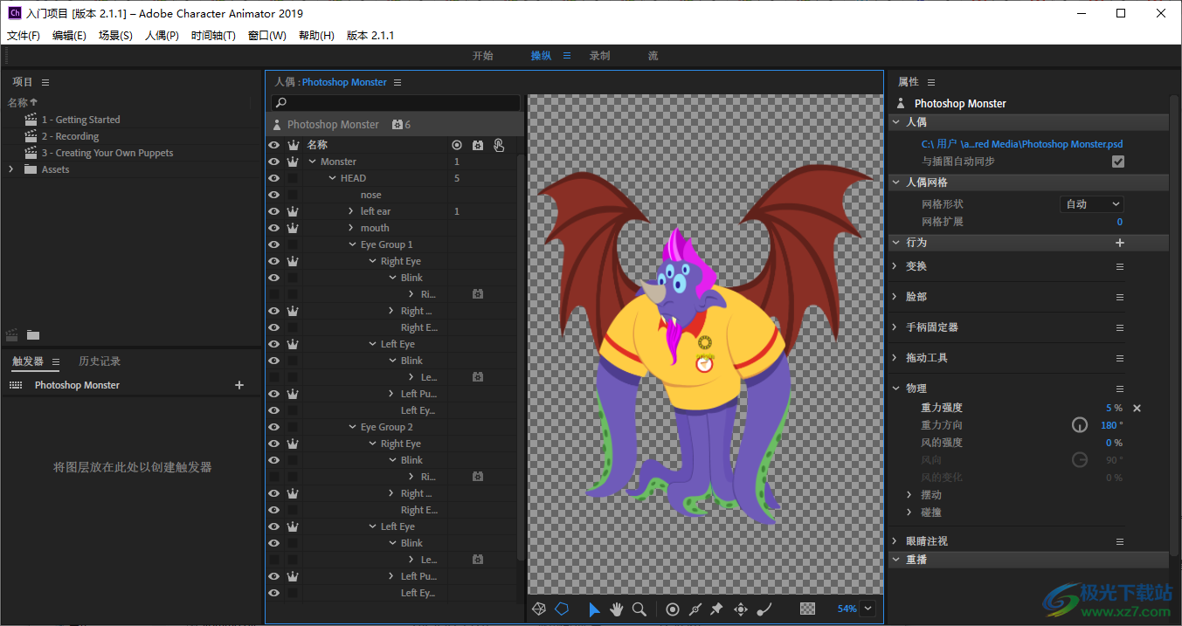Click the draggable hand column header icon
The width and height of the screenshot is (1182, 626).
[x=499, y=145]
